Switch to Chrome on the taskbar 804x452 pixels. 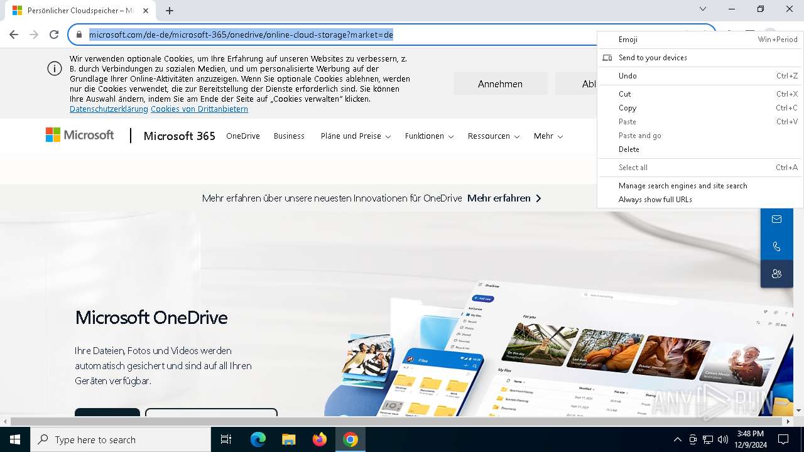[x=350, y=439]
